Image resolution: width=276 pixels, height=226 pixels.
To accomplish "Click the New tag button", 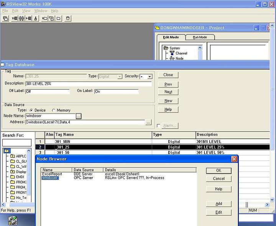I will (168, 101).
